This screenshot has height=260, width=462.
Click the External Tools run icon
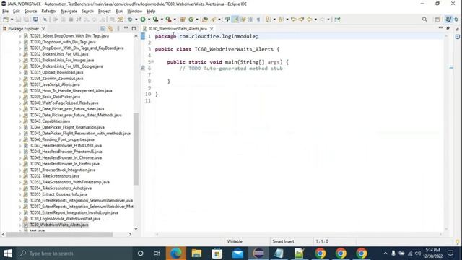point(168,19)
